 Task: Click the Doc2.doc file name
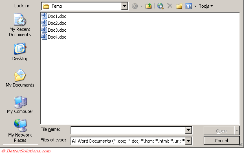[x=57, y=23]
